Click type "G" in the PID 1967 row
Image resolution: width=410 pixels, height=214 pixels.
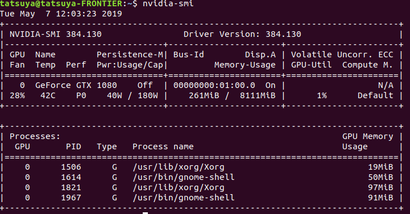pyautogui.click(x=114, y=198)
